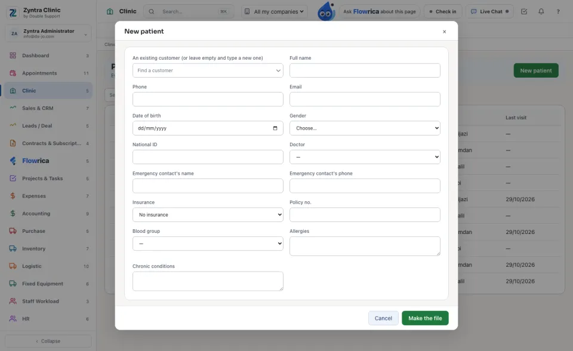573x351 pixels.
Task: Click the Projects & Tasks checkbox icon
Action: tap(13, 178)
